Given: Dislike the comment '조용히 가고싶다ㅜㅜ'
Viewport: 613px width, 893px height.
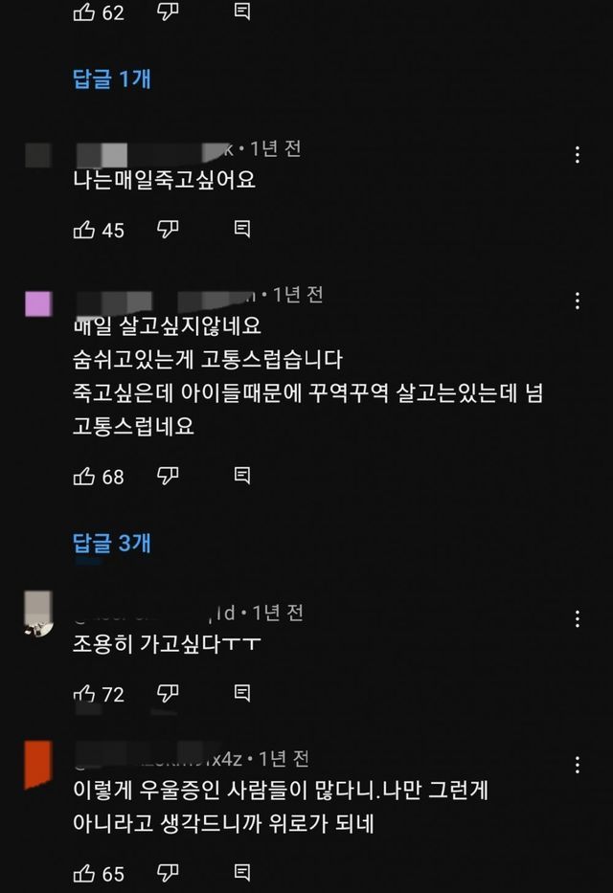Looking at the screenshot, I should point(168,694).
